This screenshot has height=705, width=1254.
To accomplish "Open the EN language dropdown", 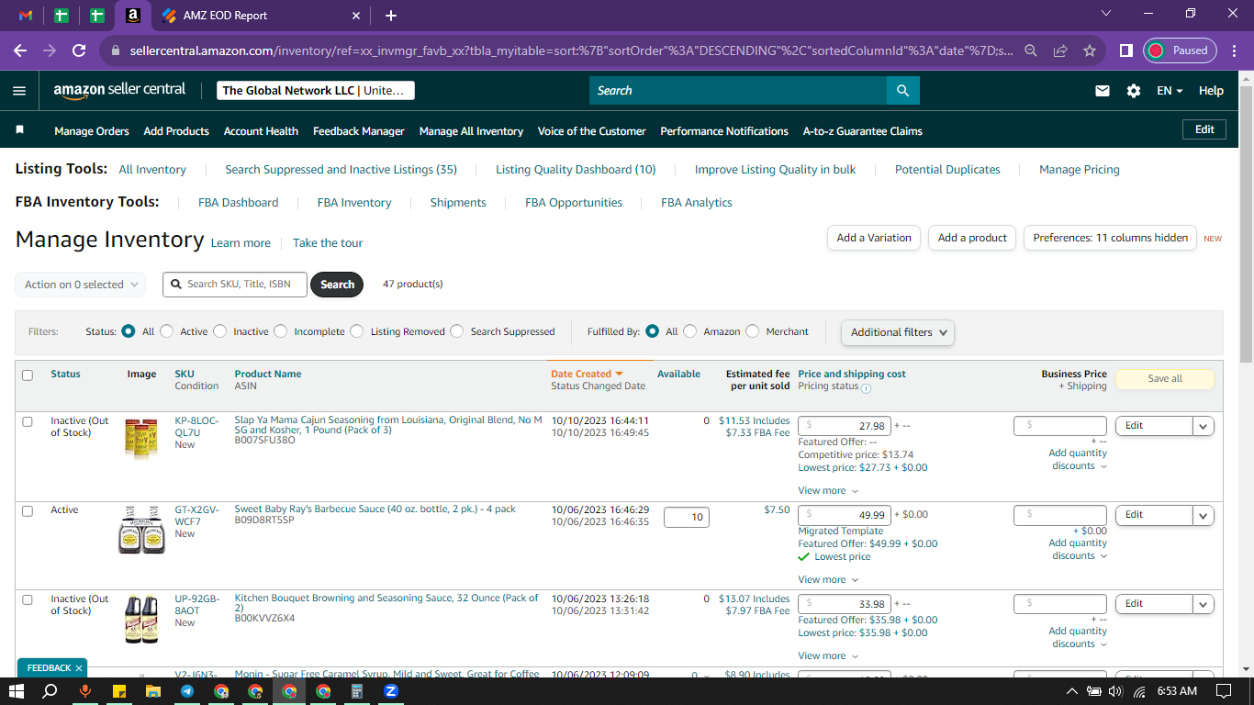I will point(1170,91).
